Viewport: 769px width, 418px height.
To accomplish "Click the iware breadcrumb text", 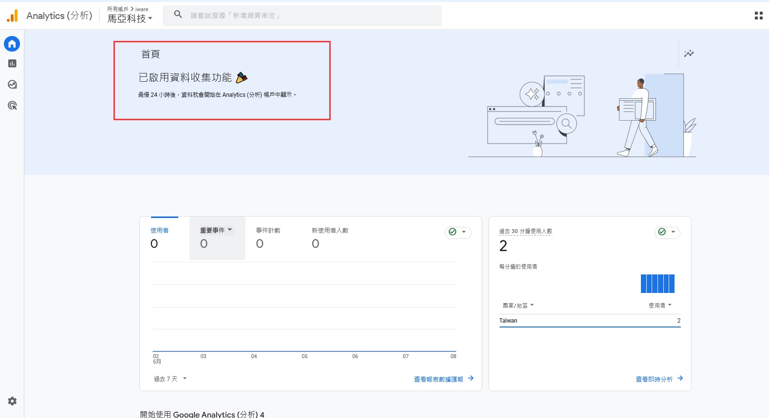I will (x=142, y=9).
